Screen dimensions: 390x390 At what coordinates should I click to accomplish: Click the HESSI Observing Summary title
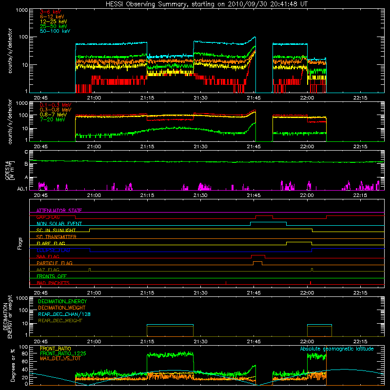coord(206,4)
